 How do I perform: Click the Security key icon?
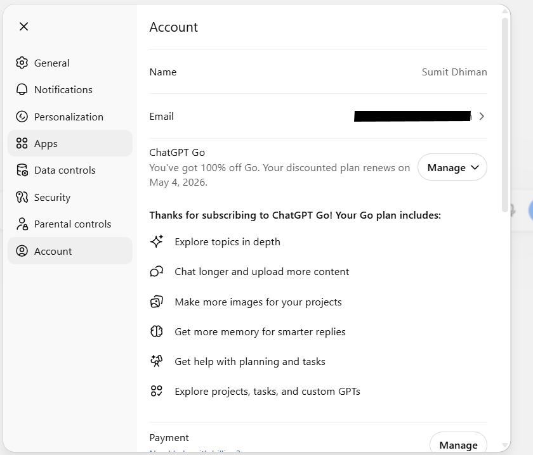click(22, 197)
